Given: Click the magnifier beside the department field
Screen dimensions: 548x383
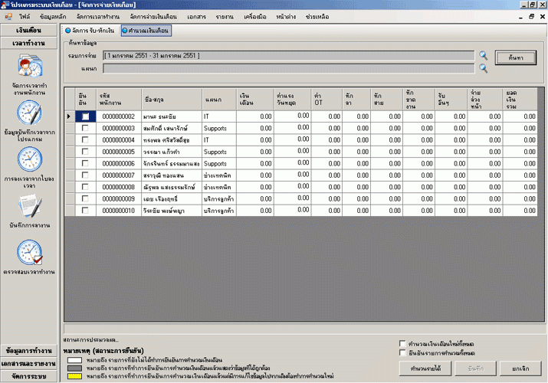Looking at the screenshot, I should tap(484, 68).
